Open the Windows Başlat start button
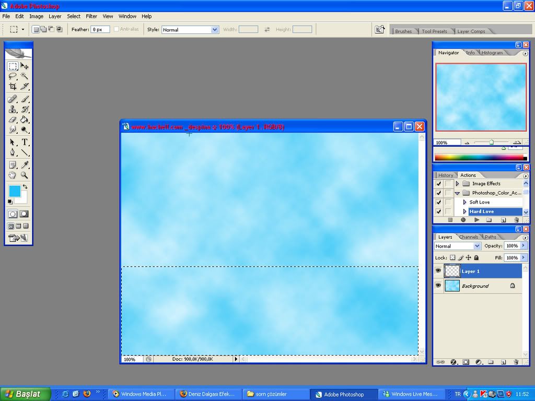 pos(25,394)
